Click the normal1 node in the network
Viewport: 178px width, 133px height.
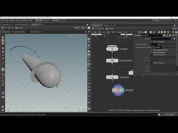(x=112, y=77)
